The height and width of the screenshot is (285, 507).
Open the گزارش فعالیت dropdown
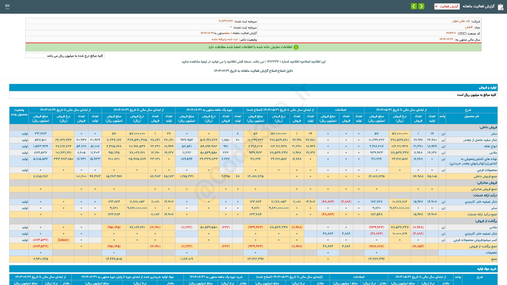(447, 6)
